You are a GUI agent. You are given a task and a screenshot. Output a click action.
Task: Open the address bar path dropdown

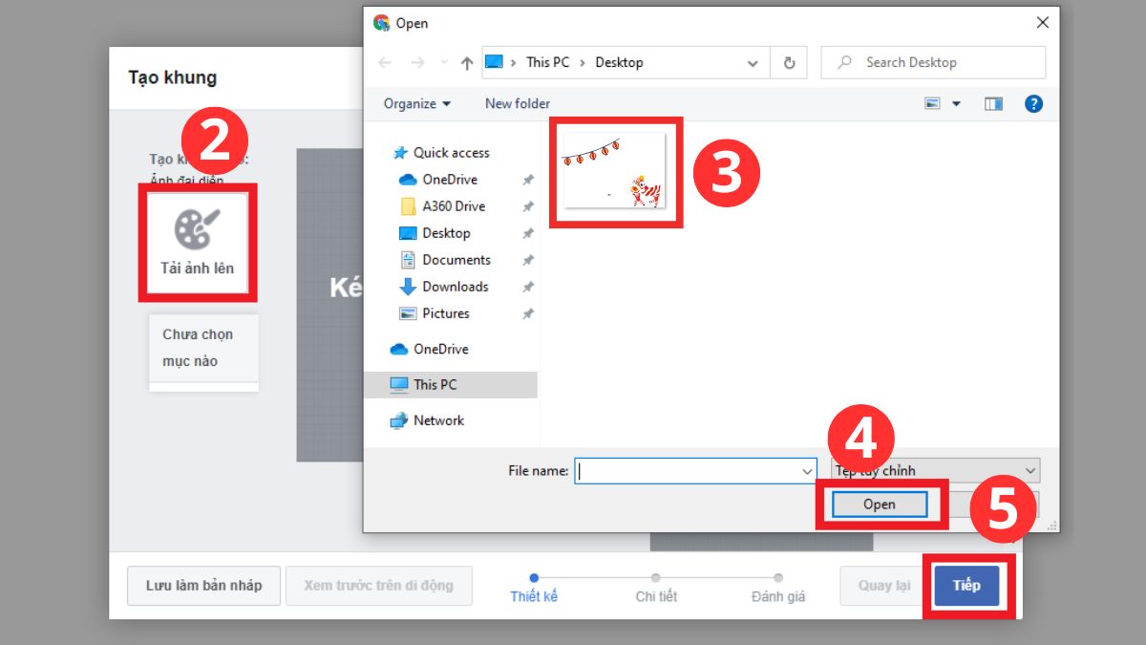(753, 61)
